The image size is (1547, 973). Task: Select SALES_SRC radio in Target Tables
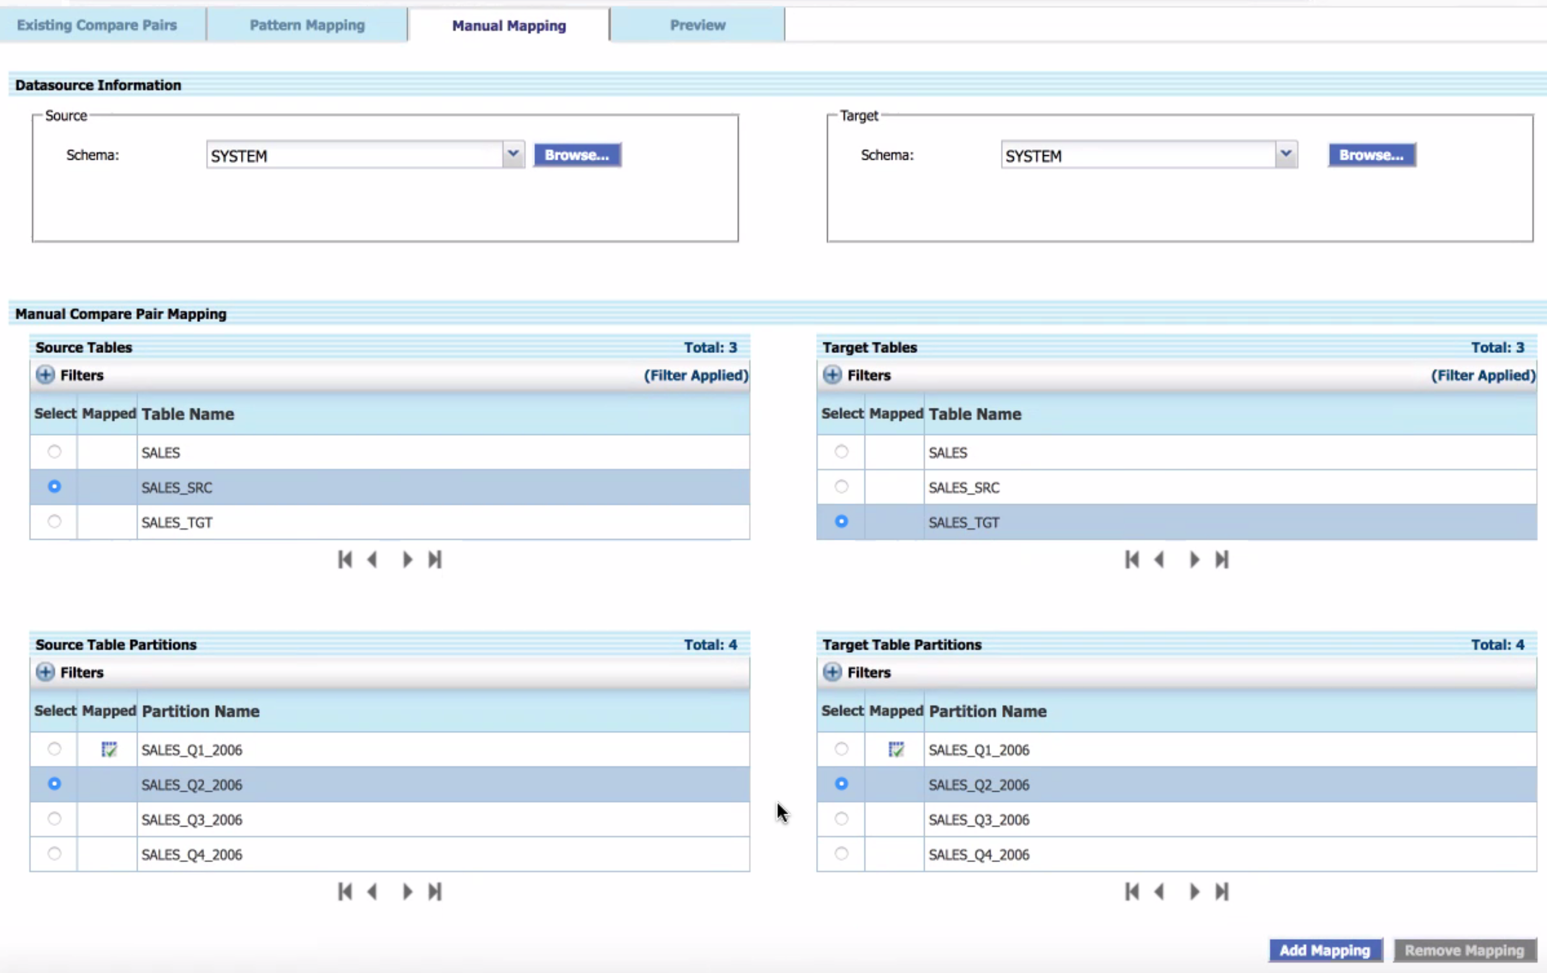pos(841,486)
